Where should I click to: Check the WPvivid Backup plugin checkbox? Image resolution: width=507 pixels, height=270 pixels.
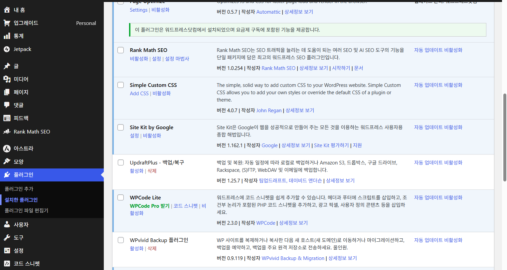121,240
